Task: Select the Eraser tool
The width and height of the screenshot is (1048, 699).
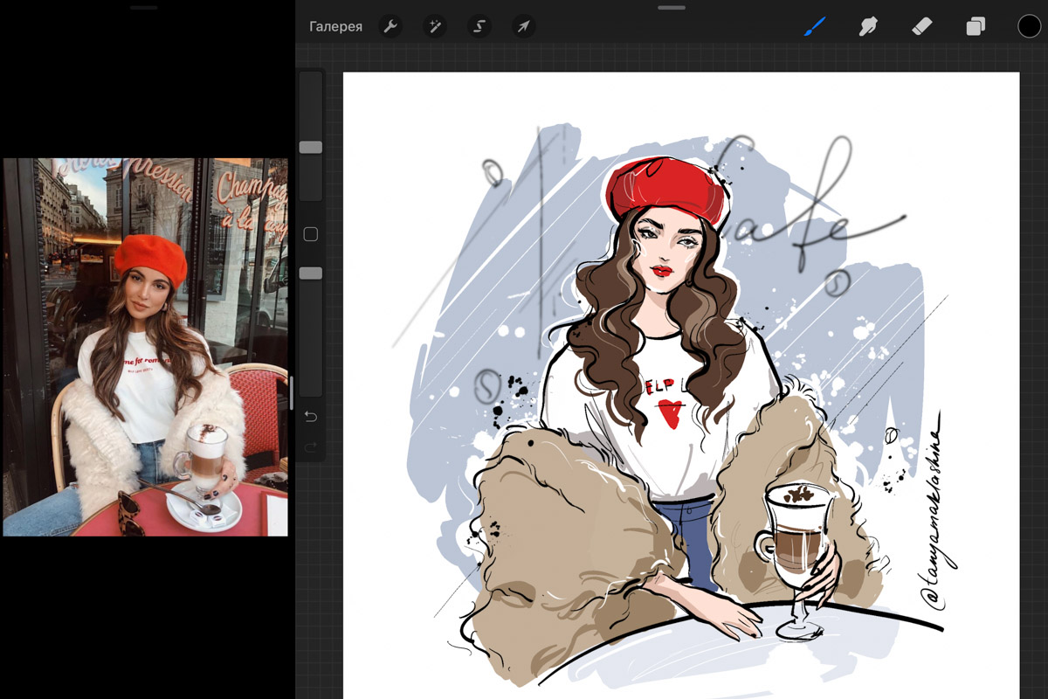Action: click(922, 26)
